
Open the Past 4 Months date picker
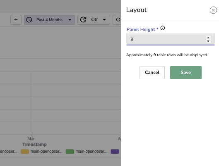(x=49, y=20)
